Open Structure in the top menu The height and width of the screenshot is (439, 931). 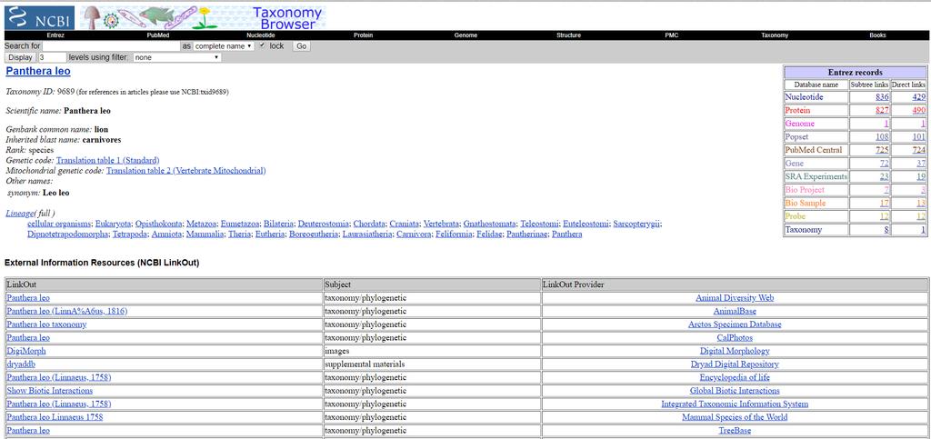(x=569, y=35)
